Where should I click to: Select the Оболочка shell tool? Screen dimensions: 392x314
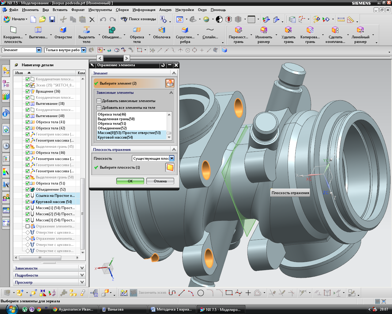pos(162,33)
